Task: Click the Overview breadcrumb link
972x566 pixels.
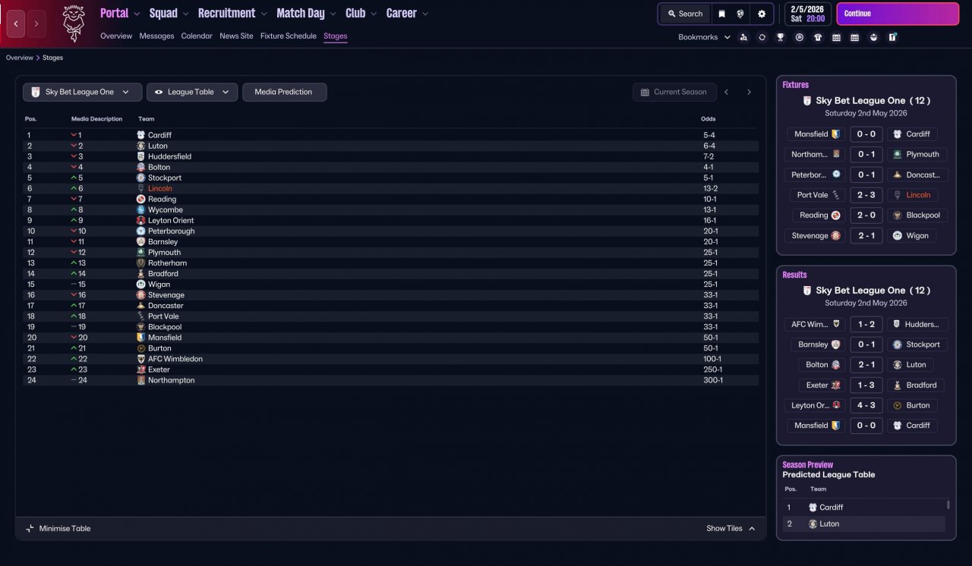Action: pos(20,58)
